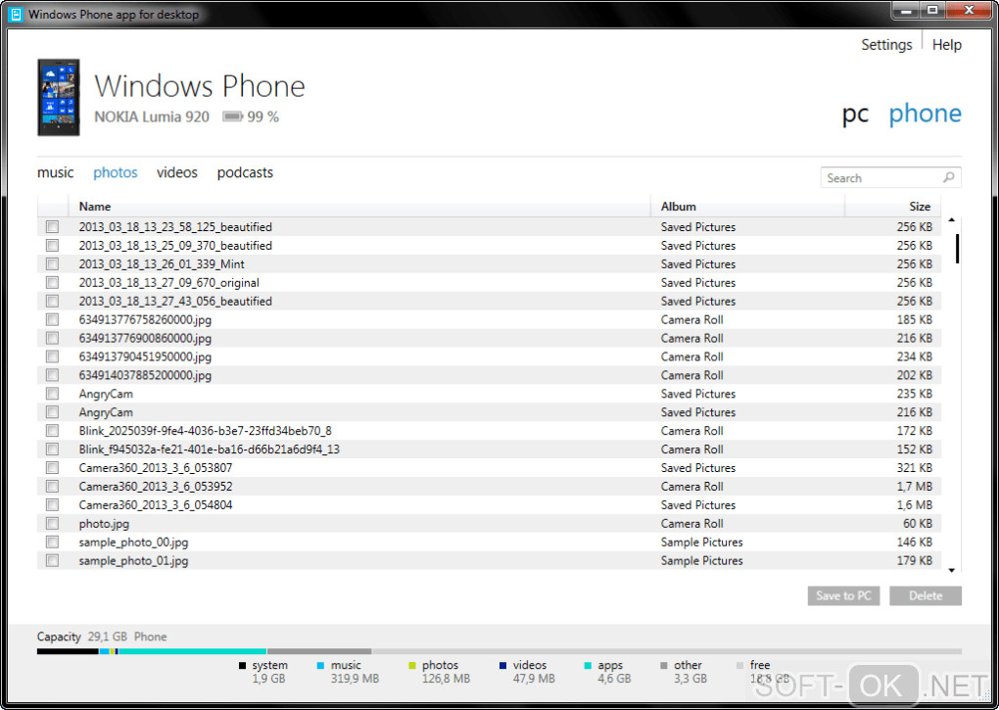
Task: Switch to the videos tab
Action: click(x=177, y=172)
